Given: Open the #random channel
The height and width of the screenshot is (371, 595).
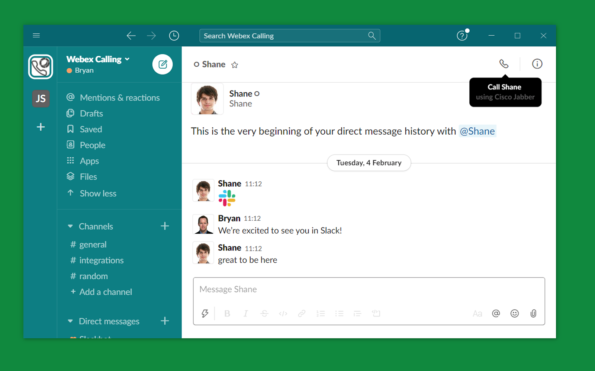Looking at the screenshot, I should click(89, 276).
